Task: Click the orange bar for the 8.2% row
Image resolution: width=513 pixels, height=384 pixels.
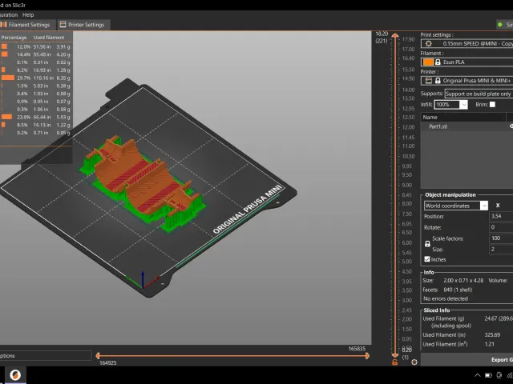Action: click(3, 70)
